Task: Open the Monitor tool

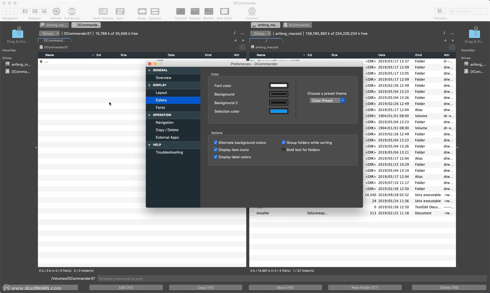Action: tap(209, 11)
